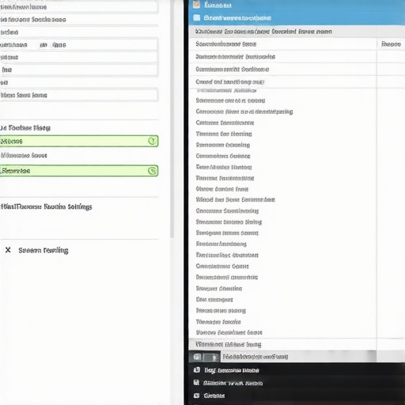
Task: Click the second icon in the grey toolbar row
Action: coord(214,358)
